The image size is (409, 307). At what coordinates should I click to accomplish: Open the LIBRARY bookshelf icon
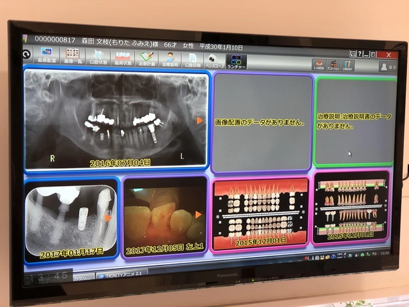[347, 65]
